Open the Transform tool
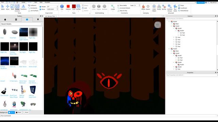 [24, 7]
